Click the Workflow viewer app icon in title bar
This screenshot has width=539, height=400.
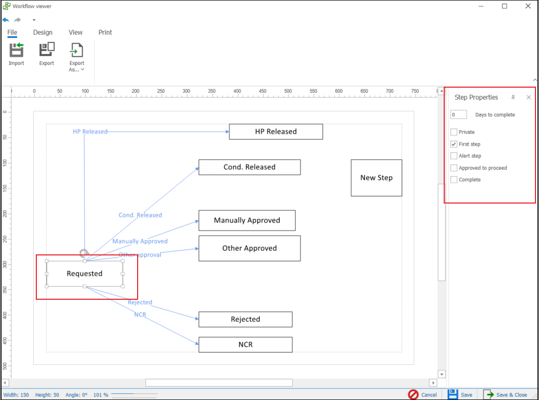point(7,6)
